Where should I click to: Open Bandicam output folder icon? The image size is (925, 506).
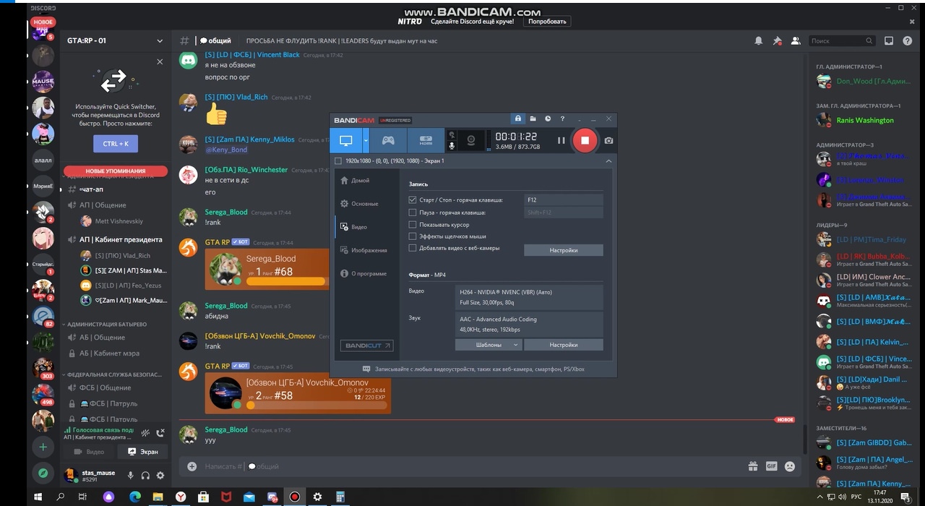(533, 119)
